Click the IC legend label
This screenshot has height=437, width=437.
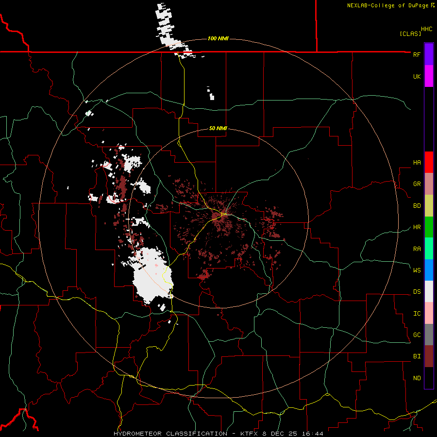[x=417, y=314]
